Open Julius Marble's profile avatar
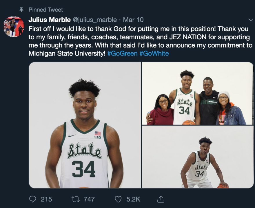Viewport: 255px width, 208px height. 14,27
